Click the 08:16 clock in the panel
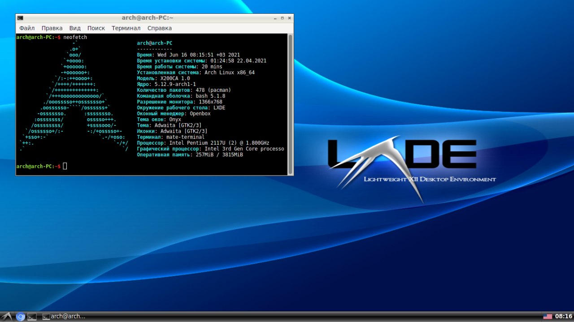 [x=563, y=317]
